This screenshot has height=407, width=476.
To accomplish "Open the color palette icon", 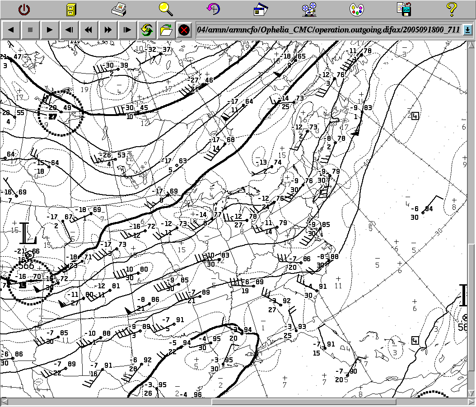I will click(357, 9).
